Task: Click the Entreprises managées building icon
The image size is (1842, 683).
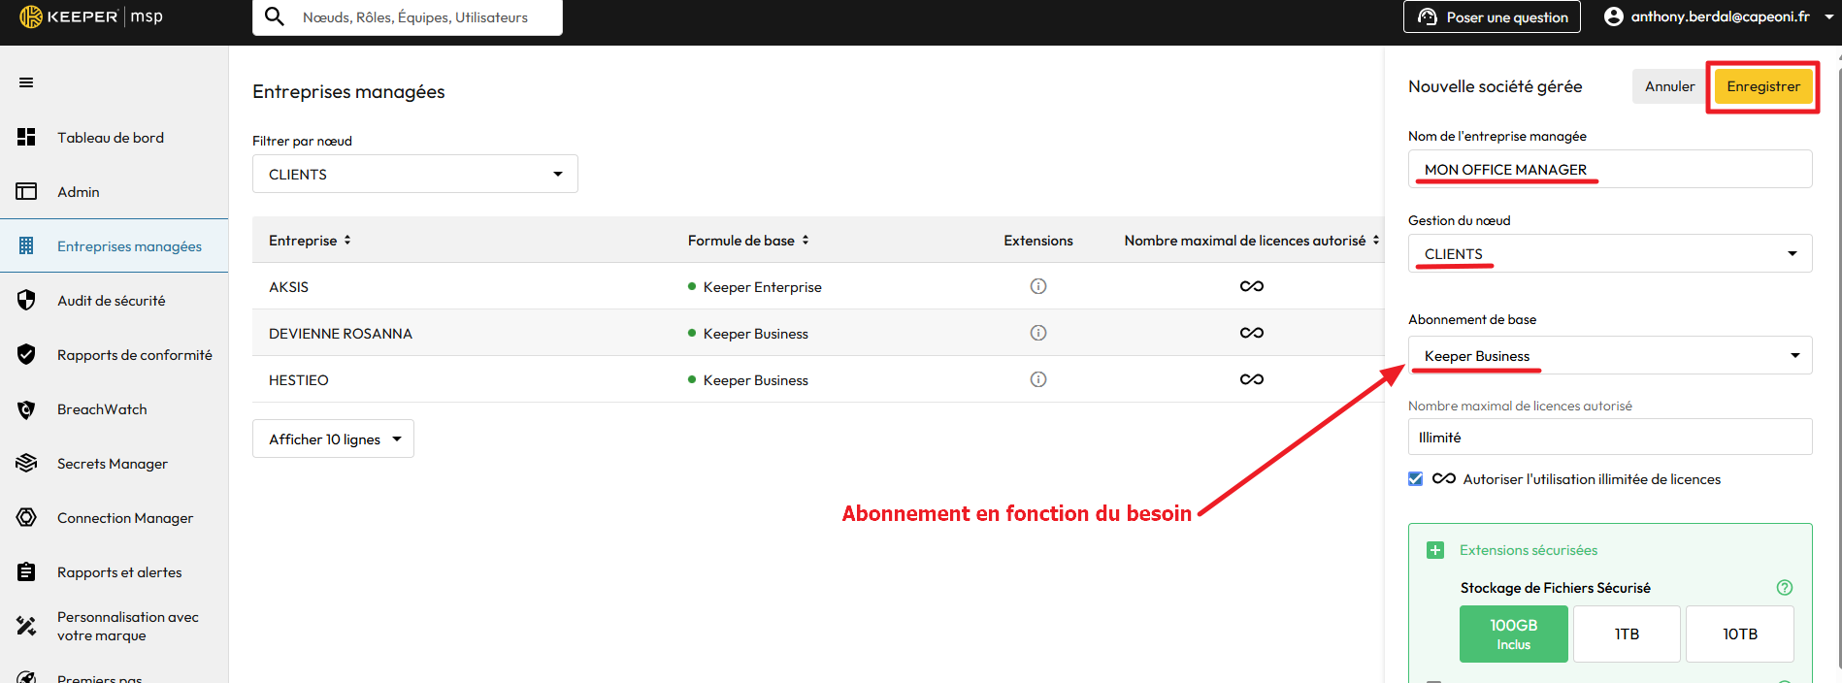Action: point(26,245)
